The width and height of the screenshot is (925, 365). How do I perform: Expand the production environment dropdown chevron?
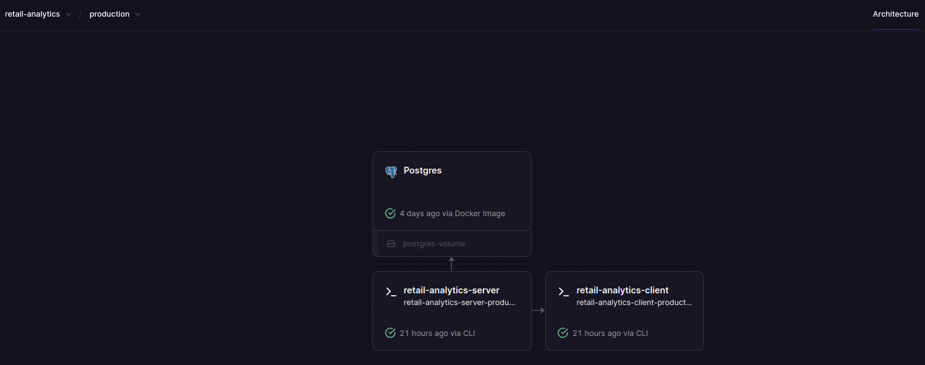tap(138, 14)
